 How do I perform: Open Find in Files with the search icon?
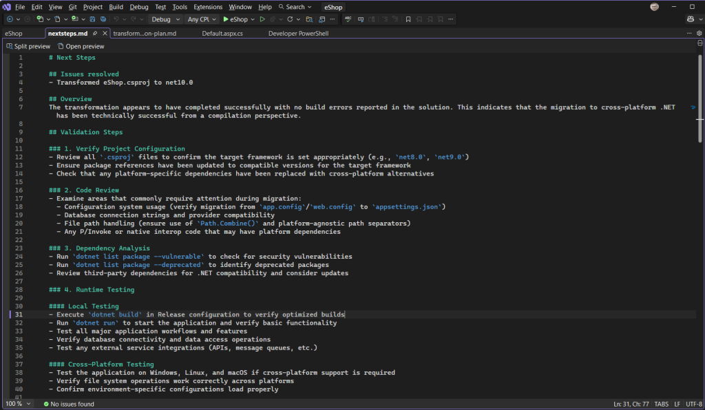[310, 19]
